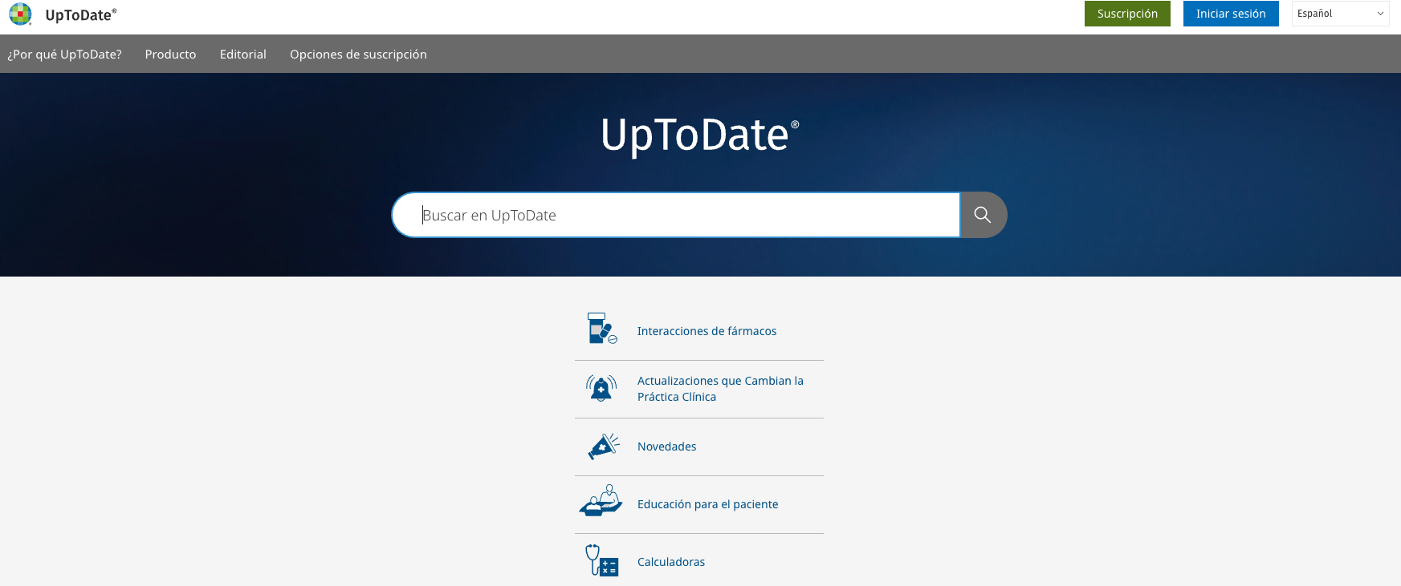
Task: Open the Novedades link
Action: pyautogui.click(x=666, y=447)
